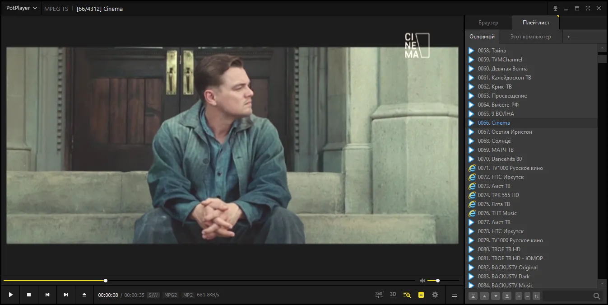Select 0081. ТВОЕ ТВ HD - ЮМОР

click(x=531, y=258)
